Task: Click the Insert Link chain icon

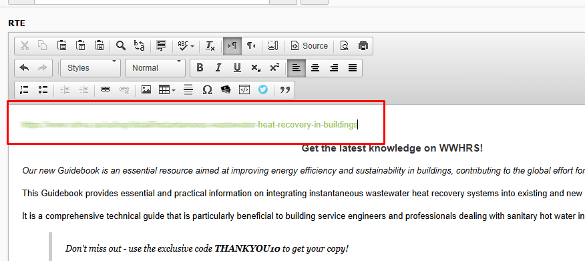Action: coord(106,90)
